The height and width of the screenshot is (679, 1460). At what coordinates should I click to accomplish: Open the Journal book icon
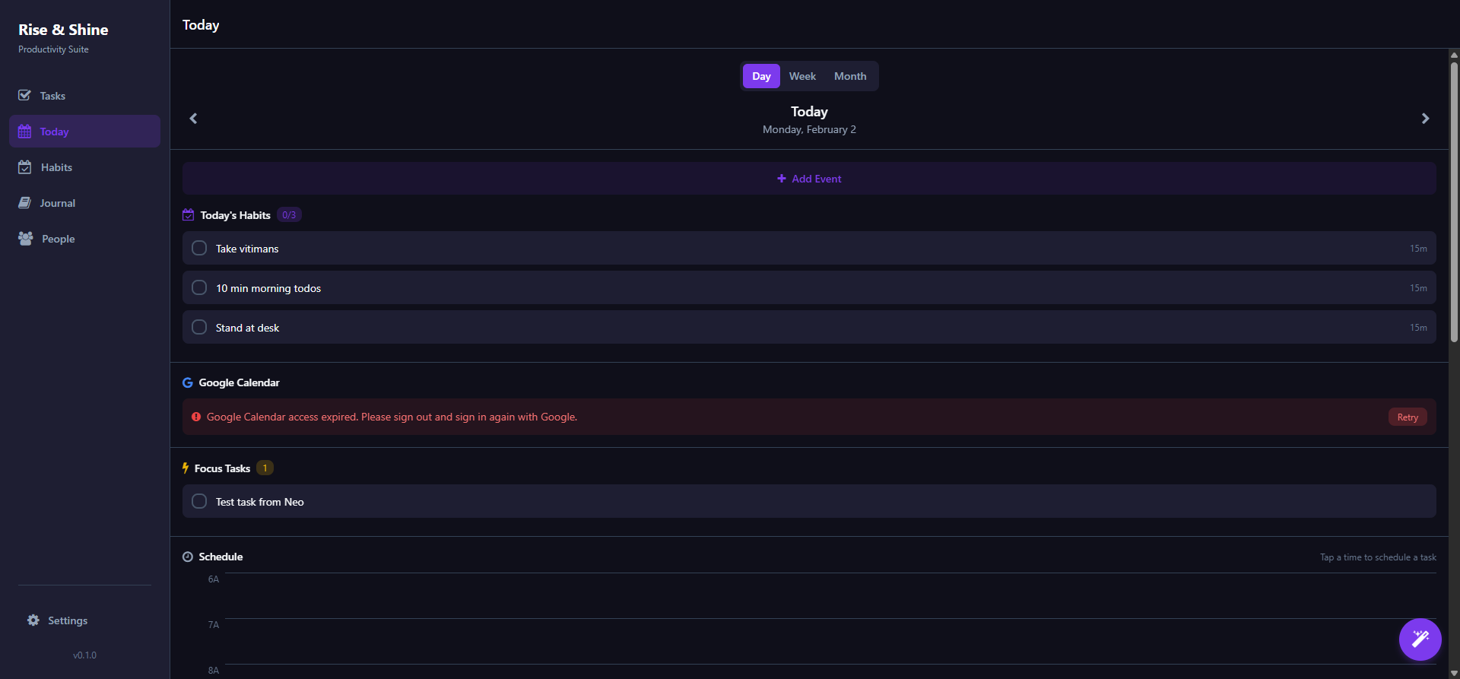click(x=24, y=203)
